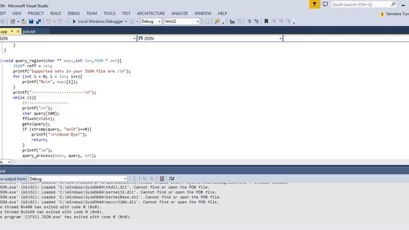Image resolution: width=409 pixels, height=230 pixels.
Task: Toggle a bookmark with the Bookmark icon
Action: click(x=266, y=21)
